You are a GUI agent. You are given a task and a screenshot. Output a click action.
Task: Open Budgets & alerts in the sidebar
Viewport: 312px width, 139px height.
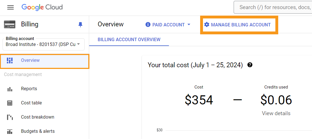point(45,131)
